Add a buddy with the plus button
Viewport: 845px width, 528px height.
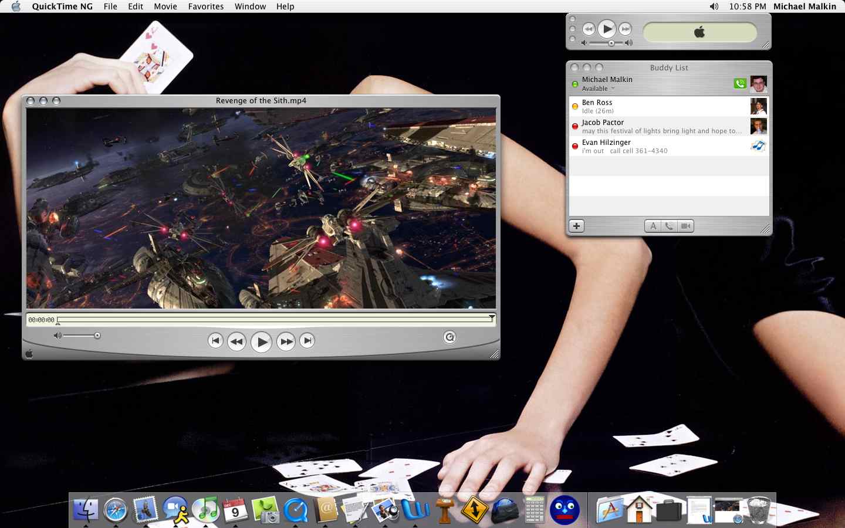click(576, 226)
